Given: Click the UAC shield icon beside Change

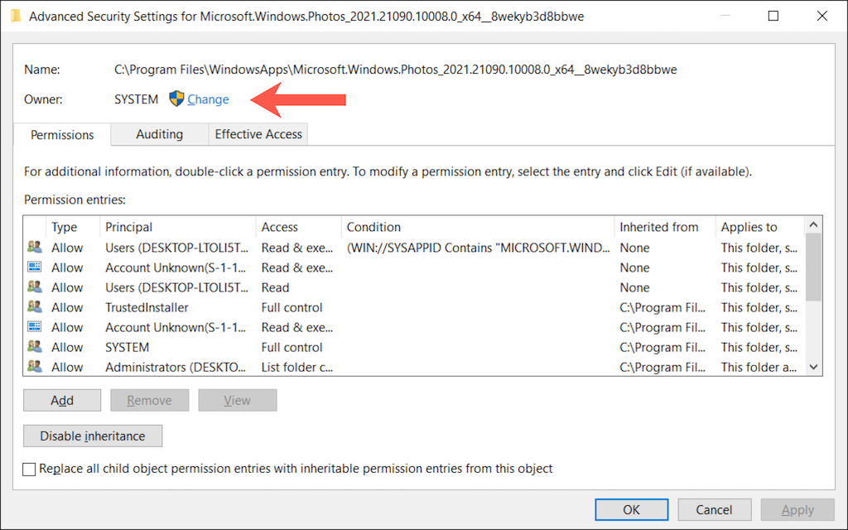Looking at the screenshot, I should pos(176,99).
